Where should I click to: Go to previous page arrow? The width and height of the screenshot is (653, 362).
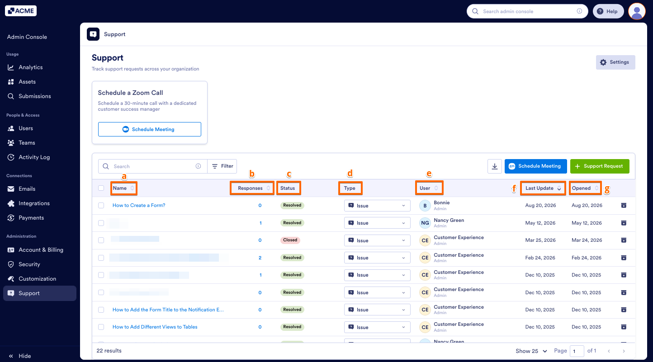click(609, 351)
